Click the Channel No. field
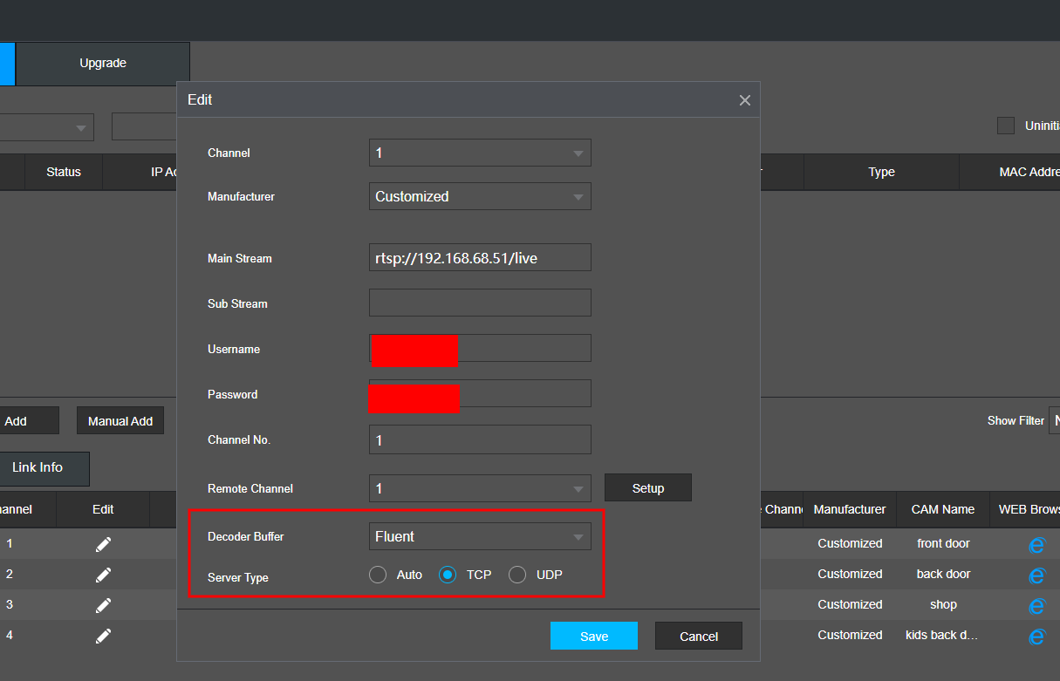 click(x=480, y=439)
